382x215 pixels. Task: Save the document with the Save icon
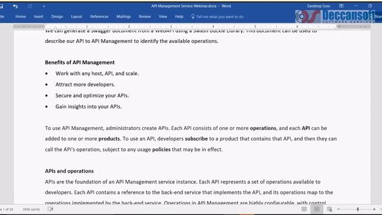tap(1, 7)
